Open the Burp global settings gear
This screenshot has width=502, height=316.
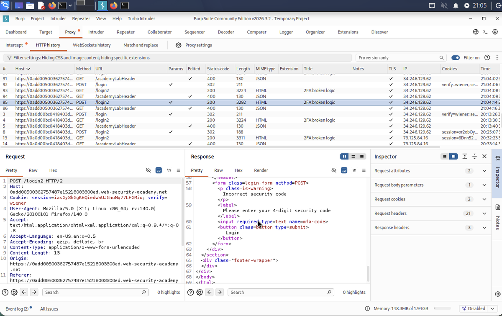pos(495,32)
